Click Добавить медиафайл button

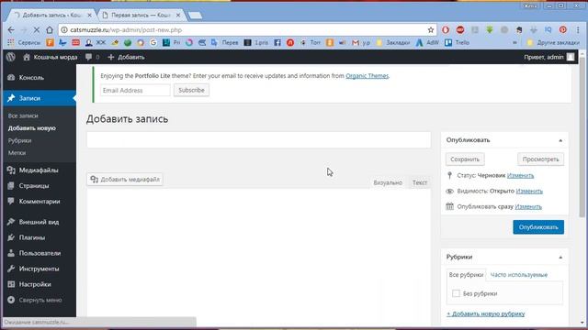click(x=125, y=180)
